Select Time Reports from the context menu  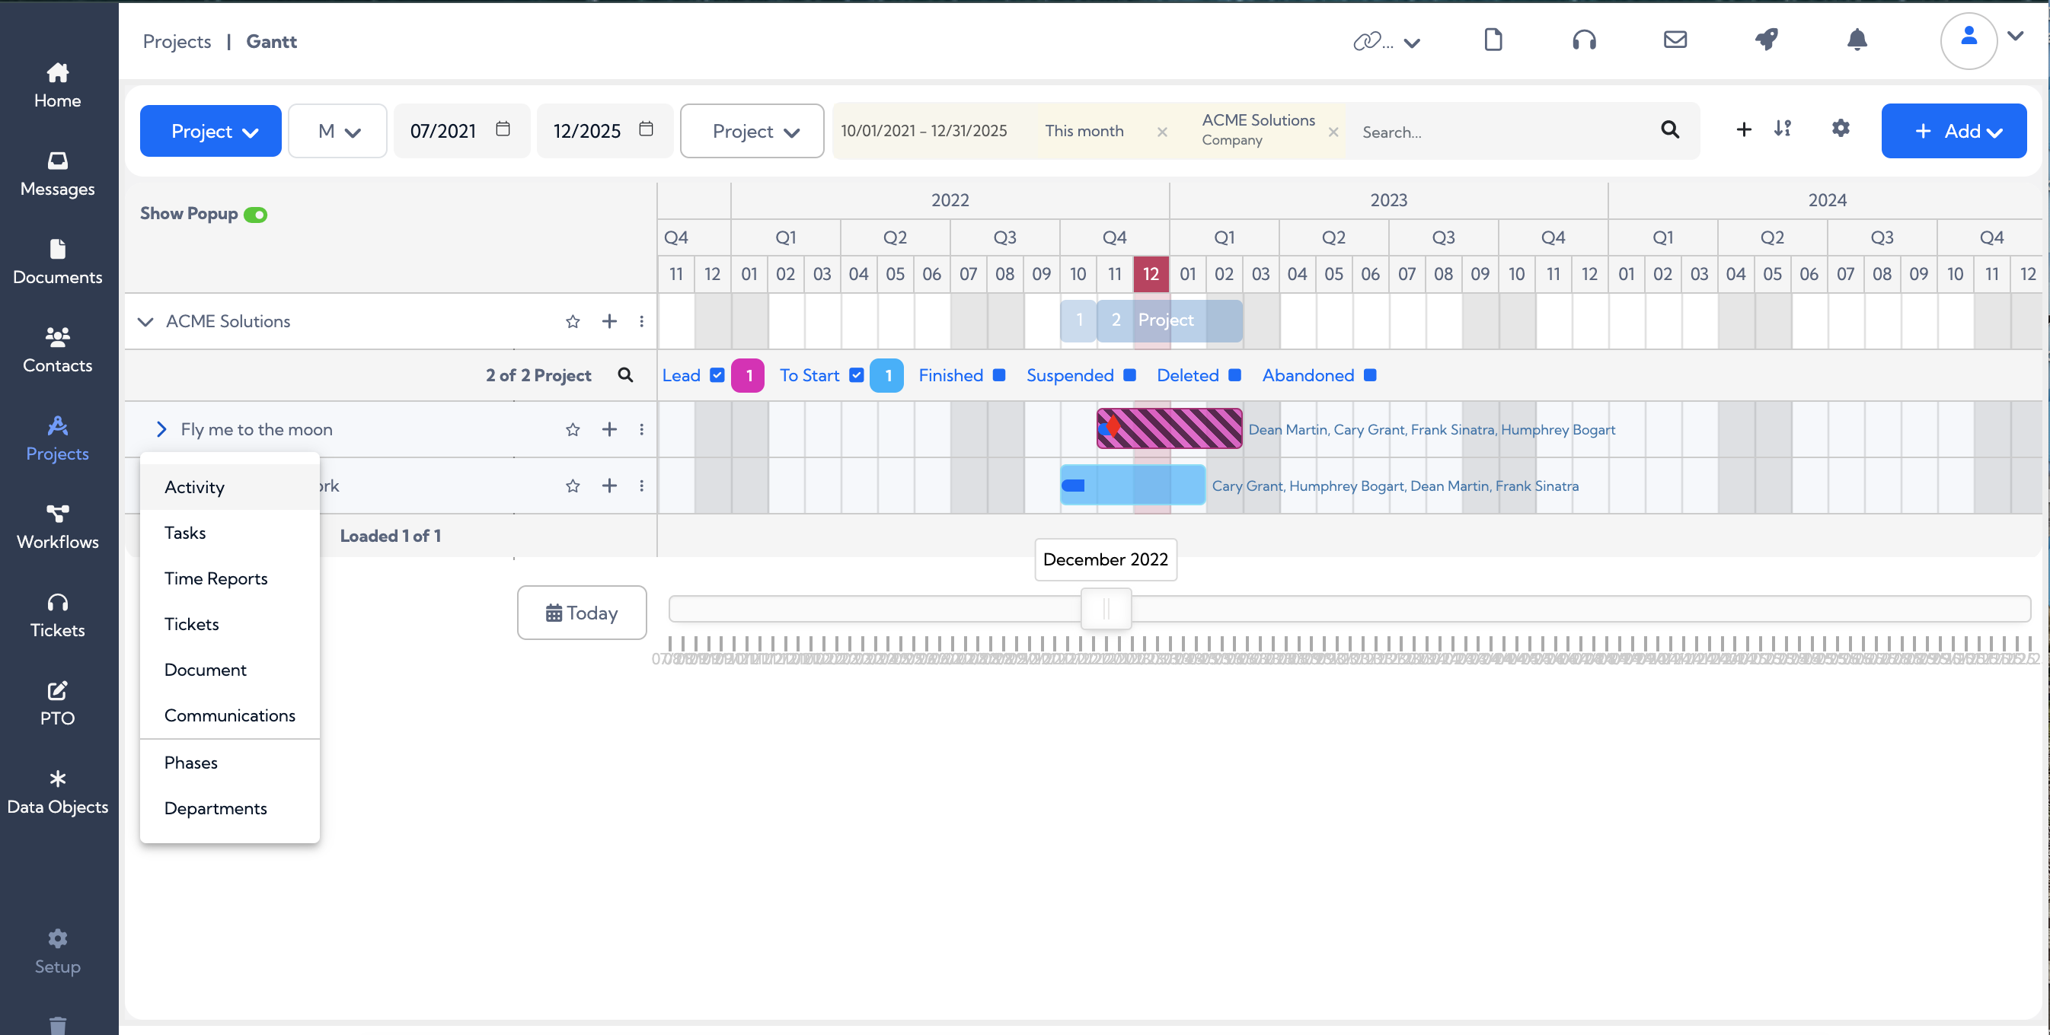216,578
